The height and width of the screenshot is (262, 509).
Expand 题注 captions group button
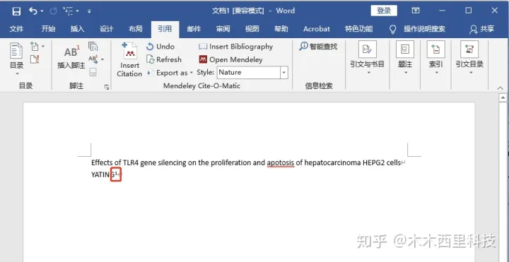coord(405,59)
